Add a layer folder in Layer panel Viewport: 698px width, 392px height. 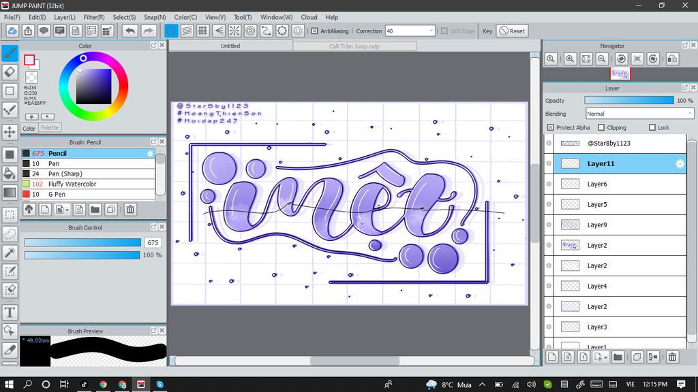[618, 357]
